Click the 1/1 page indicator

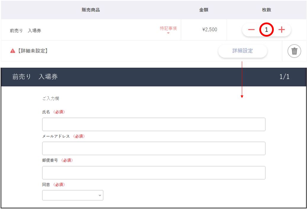click(284, 77)
